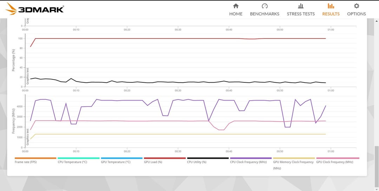Toggle the GPU Memory Clock yellow legend bar
379x191 pixels.
point(294,158)
